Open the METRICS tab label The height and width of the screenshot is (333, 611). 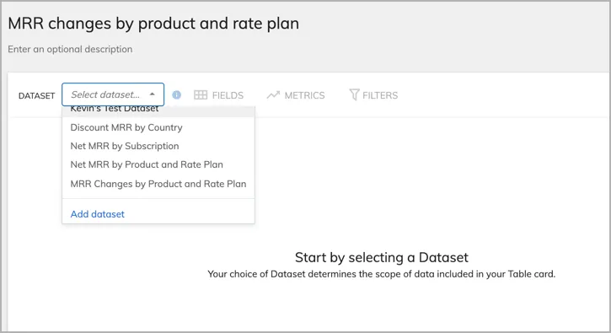pos(304,95)
